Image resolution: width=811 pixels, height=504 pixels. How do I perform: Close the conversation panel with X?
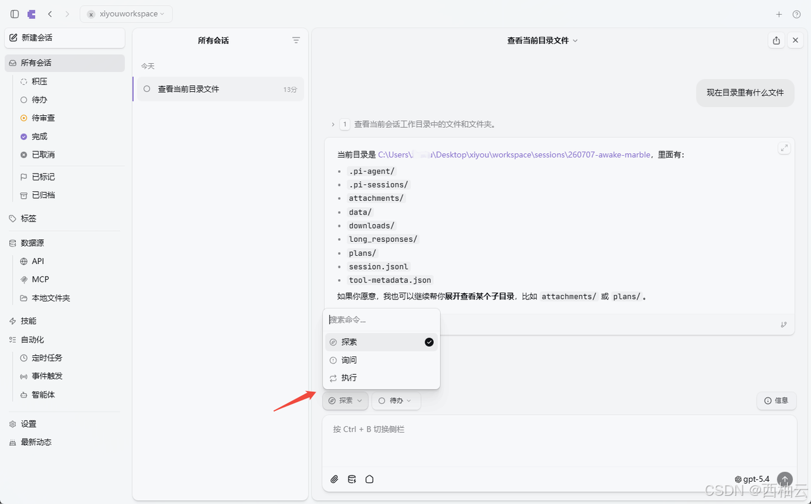795,41
